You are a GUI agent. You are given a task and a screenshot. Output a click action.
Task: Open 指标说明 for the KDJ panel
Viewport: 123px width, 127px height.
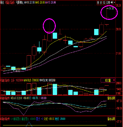tap(111, 98)
